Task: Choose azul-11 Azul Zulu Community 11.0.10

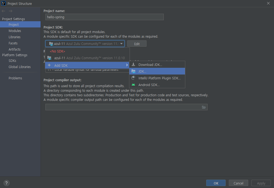Action: click(x=87, y=58)
